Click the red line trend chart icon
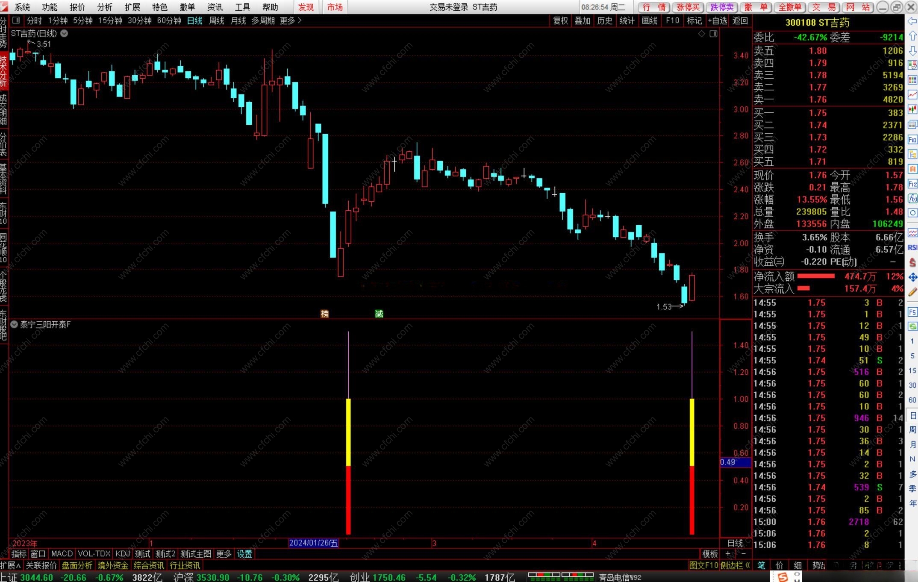The width and height of the screenshot is (918, 582). pyautogui.click(x=912, y=94)
